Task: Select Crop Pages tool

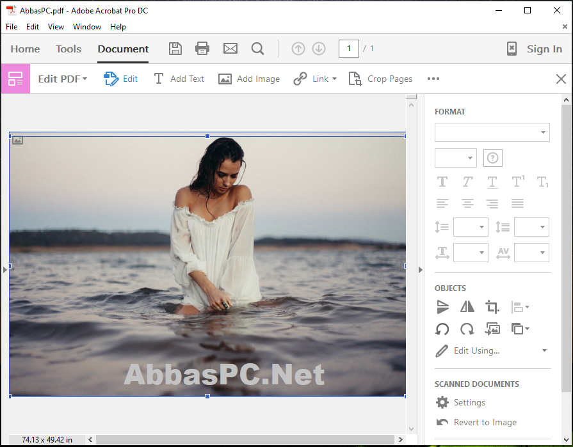Action: pyautogui.click(x=380, y=79)
